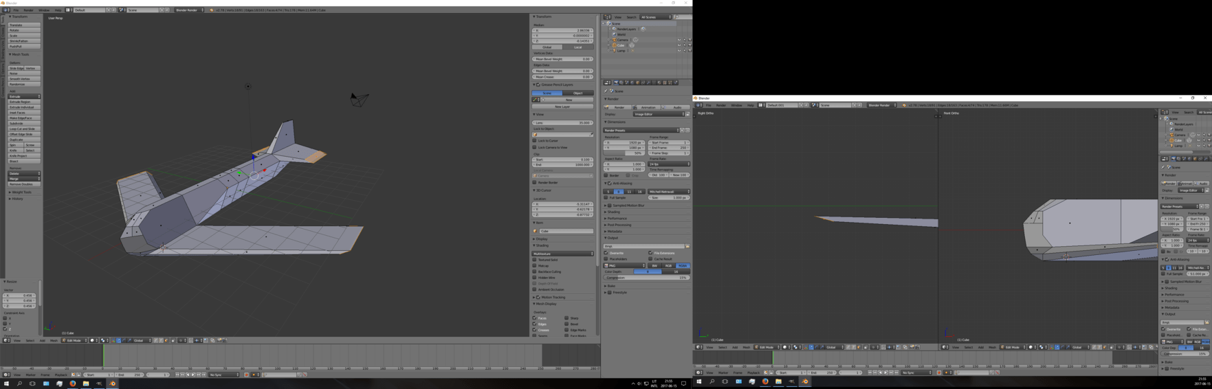Viewport: 1212px width, 389px height.
Task: Click the timeline editor type icon
Action: pyautogui.click(x=6, y=375)
